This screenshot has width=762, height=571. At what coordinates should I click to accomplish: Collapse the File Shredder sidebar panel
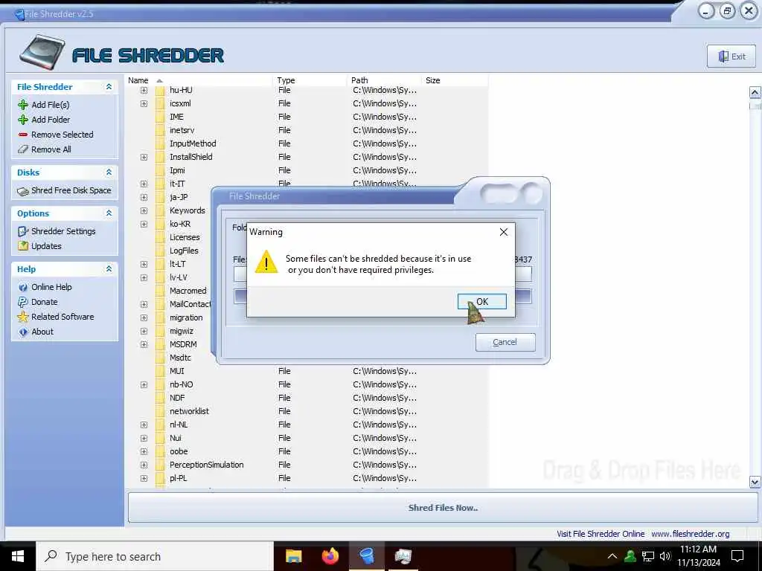pyautogui.click(x=109, y=87)
